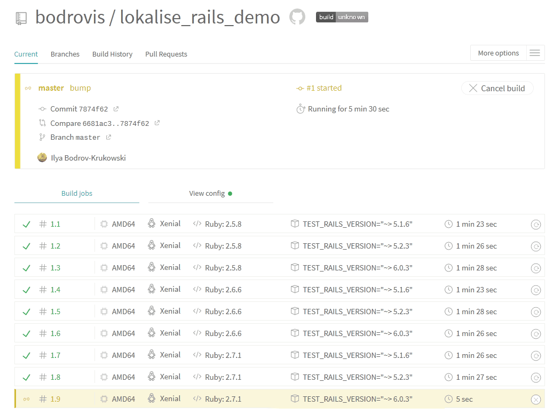Restart job 1.1 using its restart icon
The width and height of the screenshot is (553, 415).
[535, 225]
